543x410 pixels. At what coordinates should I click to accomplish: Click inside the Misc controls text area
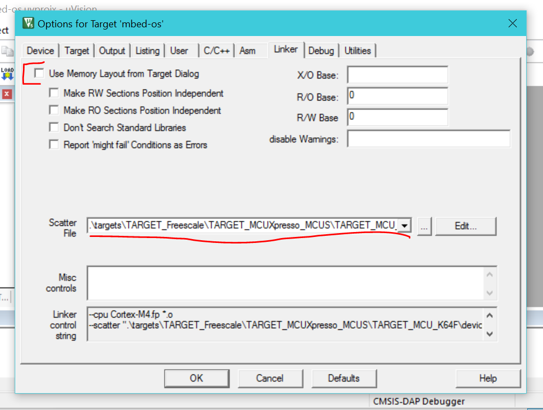point(284,283)
